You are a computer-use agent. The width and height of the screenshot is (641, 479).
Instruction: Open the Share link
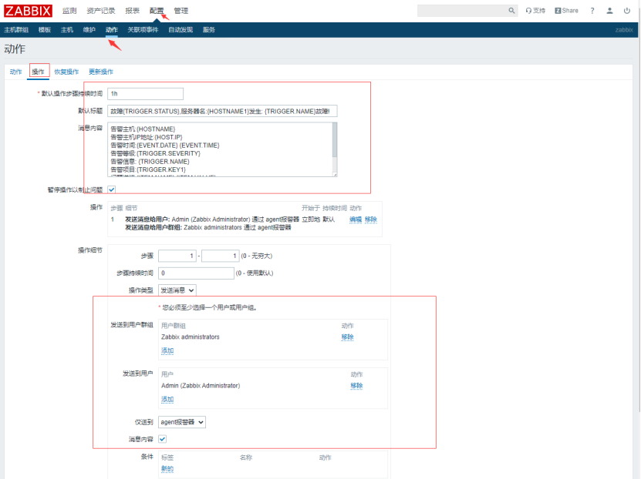566,11
